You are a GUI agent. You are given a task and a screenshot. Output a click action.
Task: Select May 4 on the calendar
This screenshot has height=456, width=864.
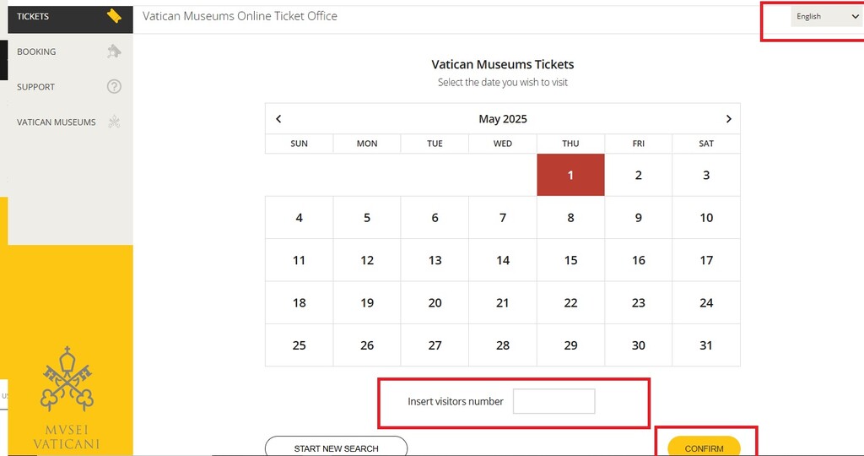tap(300, 217)
